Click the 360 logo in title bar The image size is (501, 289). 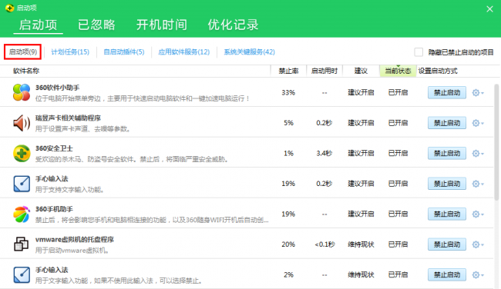pos(9,8)
